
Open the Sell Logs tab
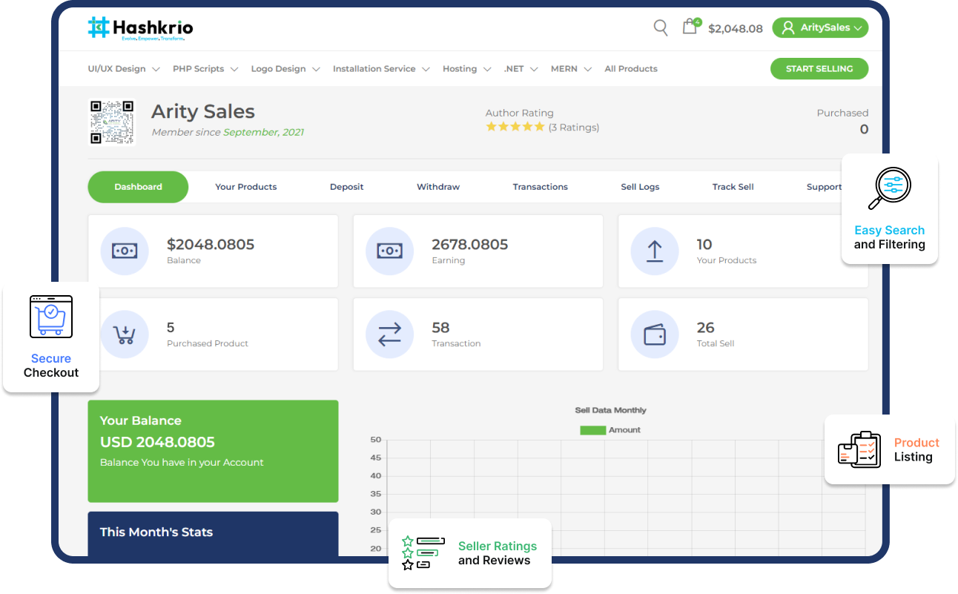640,187
